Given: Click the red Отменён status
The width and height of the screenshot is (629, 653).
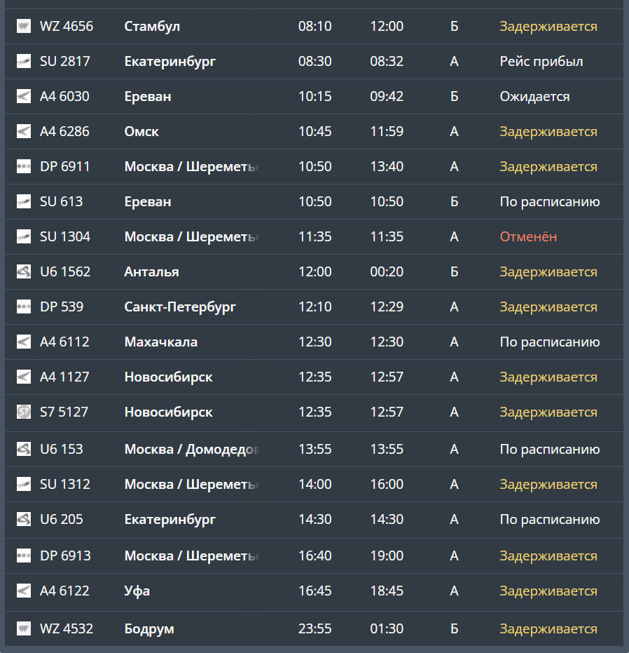Looking at the screenshot, I should click(528, 236).
